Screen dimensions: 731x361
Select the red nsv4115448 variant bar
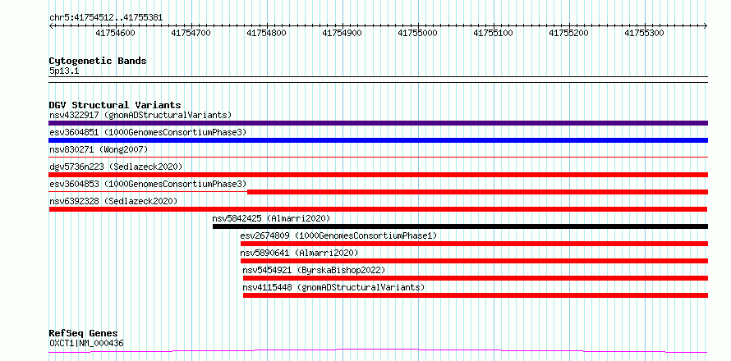pyautogui.click(x=476, y=295)
